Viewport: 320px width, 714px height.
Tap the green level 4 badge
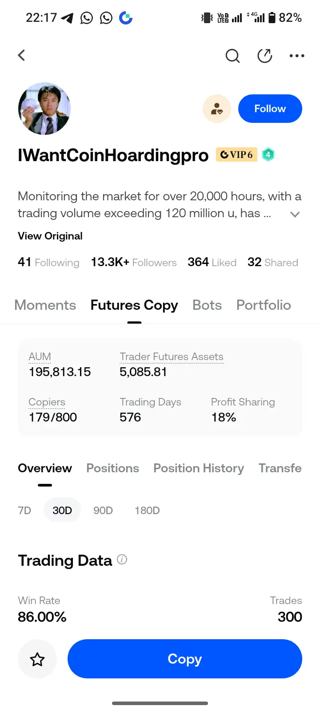coord(268,154)
